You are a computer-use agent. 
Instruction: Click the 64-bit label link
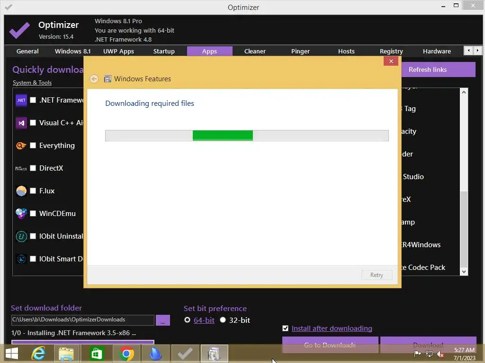[204, 320]
